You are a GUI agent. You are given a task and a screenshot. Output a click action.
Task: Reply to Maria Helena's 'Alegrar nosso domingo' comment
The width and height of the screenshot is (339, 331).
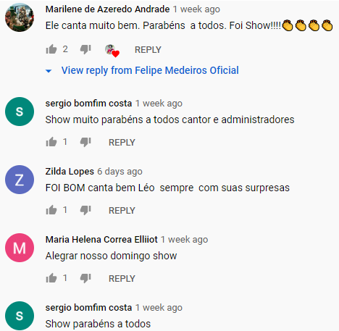[122, 279]
